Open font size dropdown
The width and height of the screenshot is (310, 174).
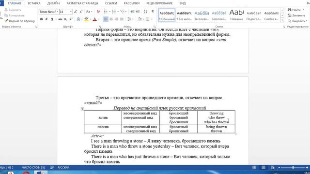pos(71,12)
